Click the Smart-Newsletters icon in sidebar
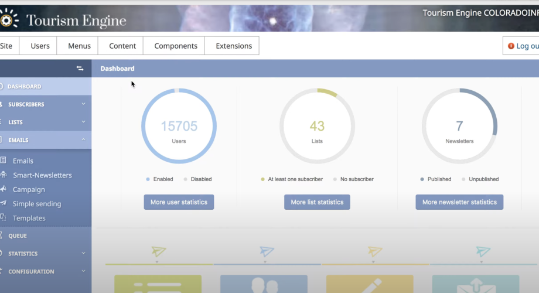539x293 pixels. [x=3, y=175]
